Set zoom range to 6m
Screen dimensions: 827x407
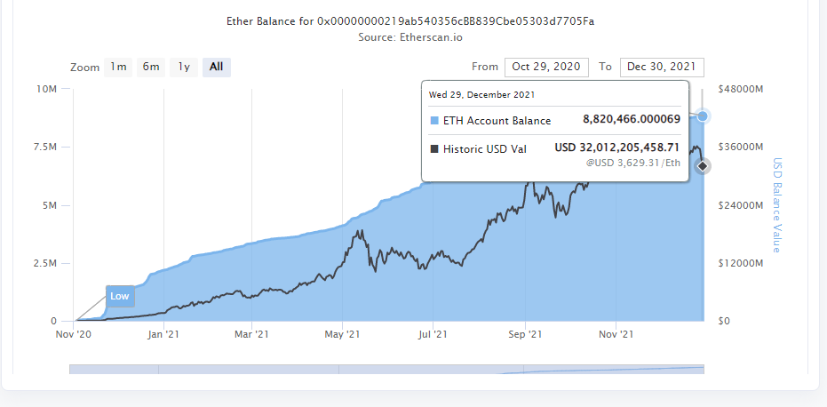[x=152, y=67]
